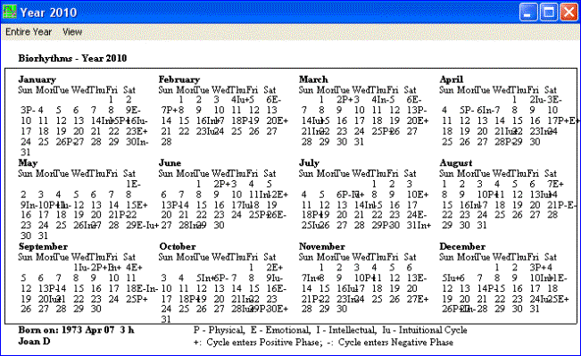
Task: Select the October month heading
Action: click(178, 247)
